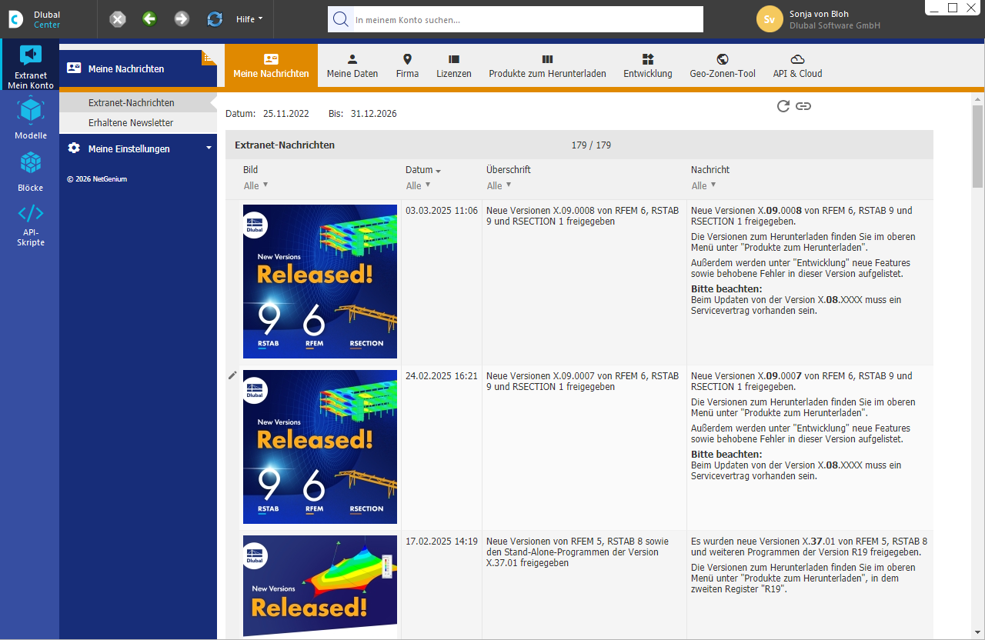Refresh page with the blue reload icon
The width and height of the screenshot is (985, 640).
pos(215,19)
